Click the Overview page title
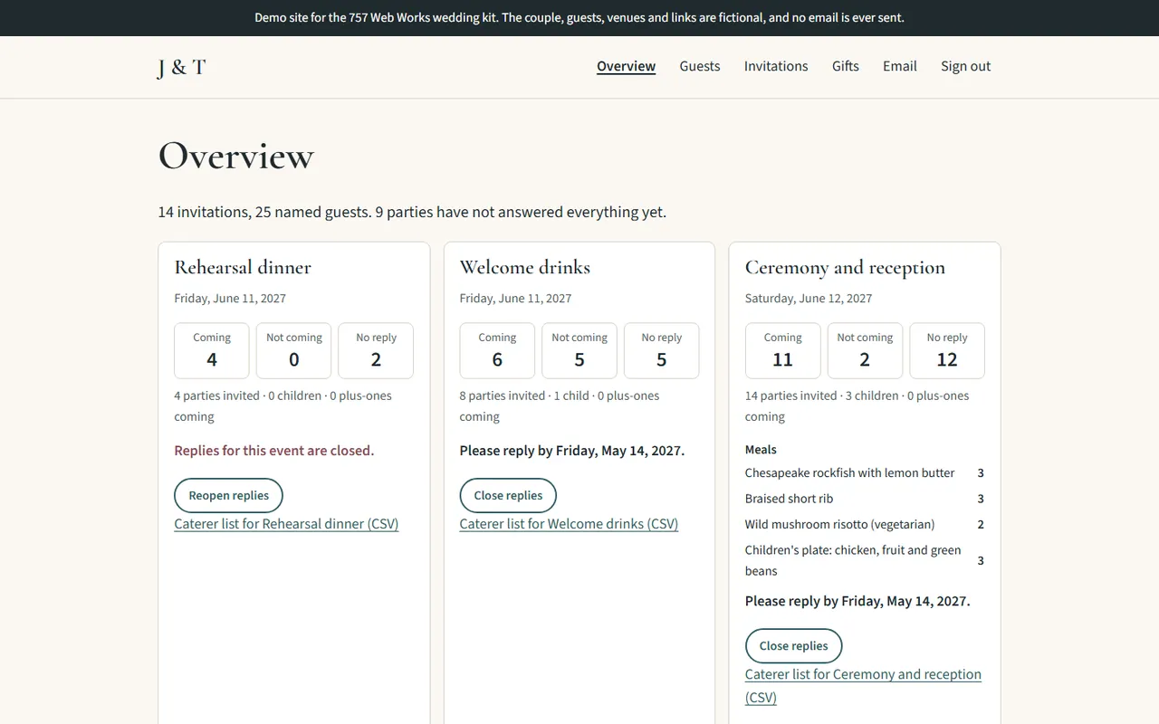The width and height of the screenshot is (1159, 724). 236,156
